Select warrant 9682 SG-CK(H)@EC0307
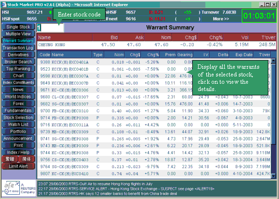Screen dimensions: 279x199 (154, 104)
